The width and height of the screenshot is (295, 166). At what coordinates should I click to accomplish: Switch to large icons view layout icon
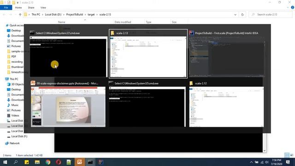tap(292, 155)
